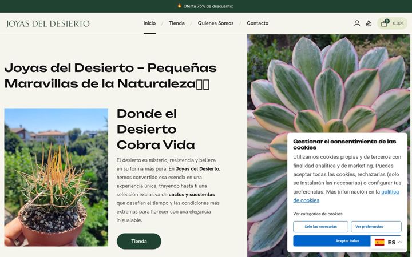412x257 pixels.
Task: Open Ver preferencias cookie settings
Action: pyautogui.click(x=376, y=227)
